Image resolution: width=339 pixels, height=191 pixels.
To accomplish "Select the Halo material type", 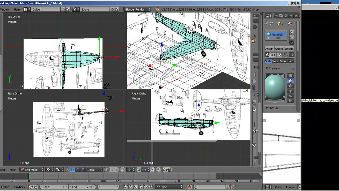I will [290, 61].
